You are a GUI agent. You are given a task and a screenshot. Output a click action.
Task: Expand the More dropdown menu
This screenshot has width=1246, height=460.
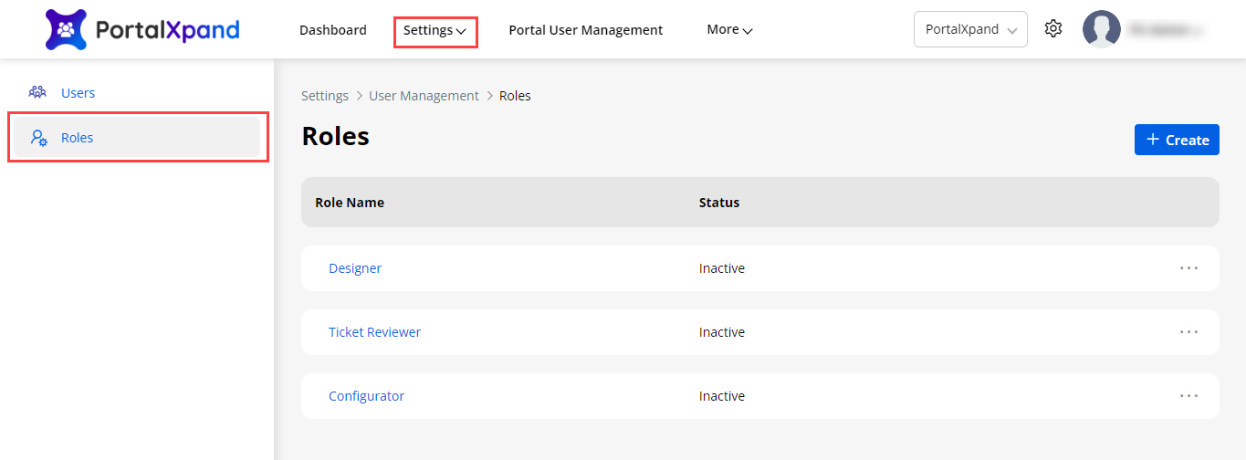pos(729,30)
